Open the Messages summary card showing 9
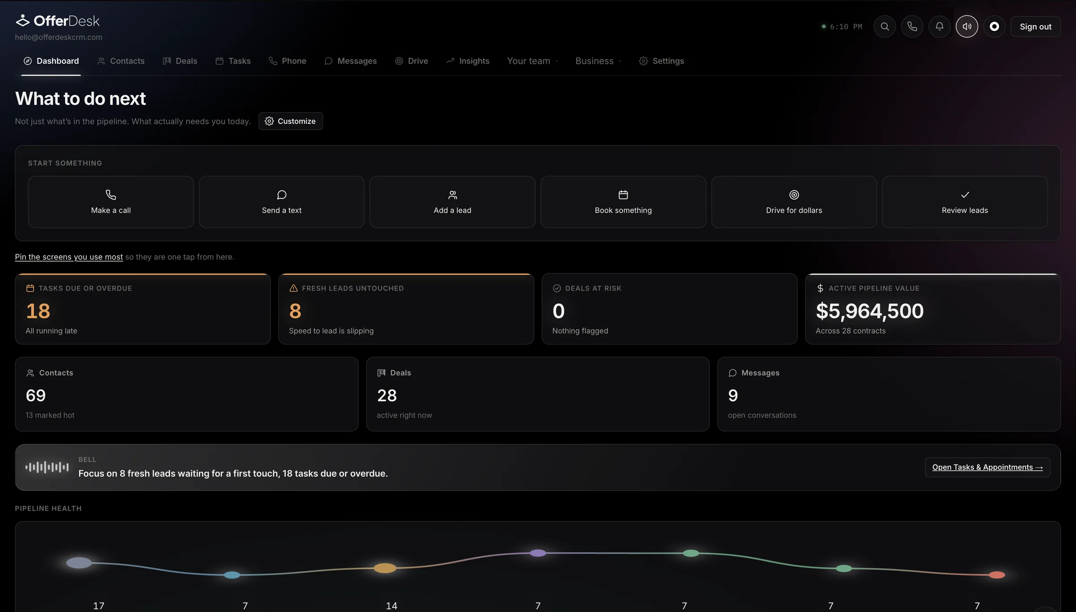1076x612 pixels. pos(889,394)
